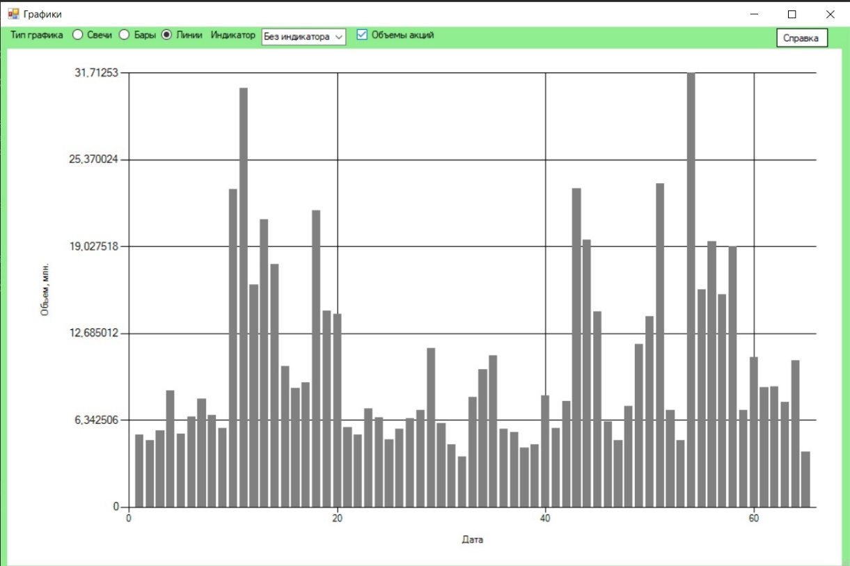This screenshot has height=566, width=850.
Task: Click the 40 tick label on x-axis
Action: [545, 518]
